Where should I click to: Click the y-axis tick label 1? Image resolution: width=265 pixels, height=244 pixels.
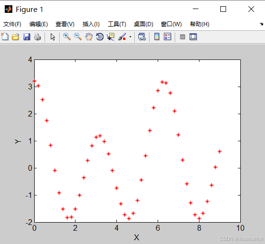click(30, 141)
